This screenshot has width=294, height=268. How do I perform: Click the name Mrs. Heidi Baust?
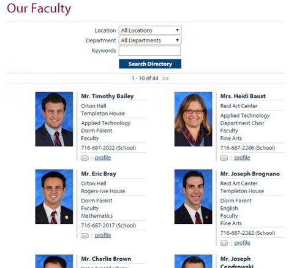[243, 96]
